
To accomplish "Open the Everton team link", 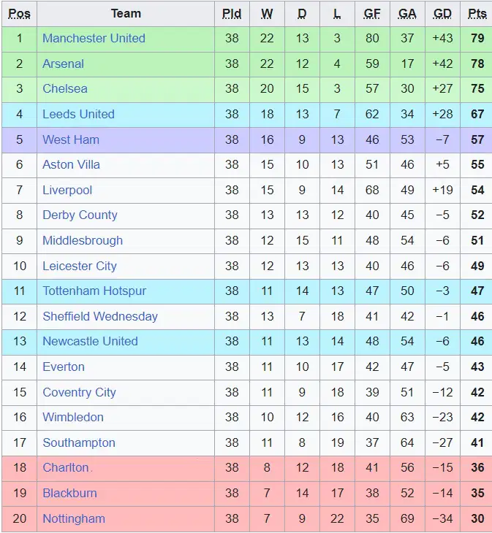I will pos(64,367).
